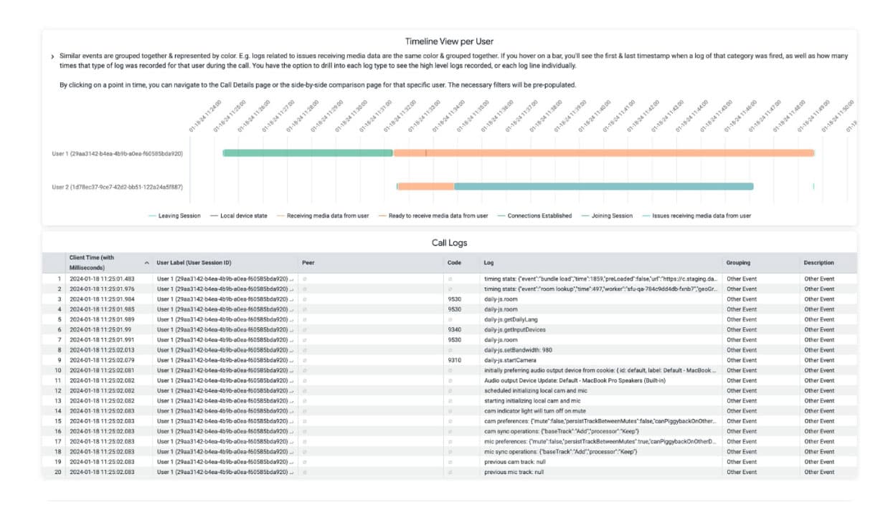
Task: Click the daily-js.getInputDevices log entry
Action: click(x=515, y=329)
